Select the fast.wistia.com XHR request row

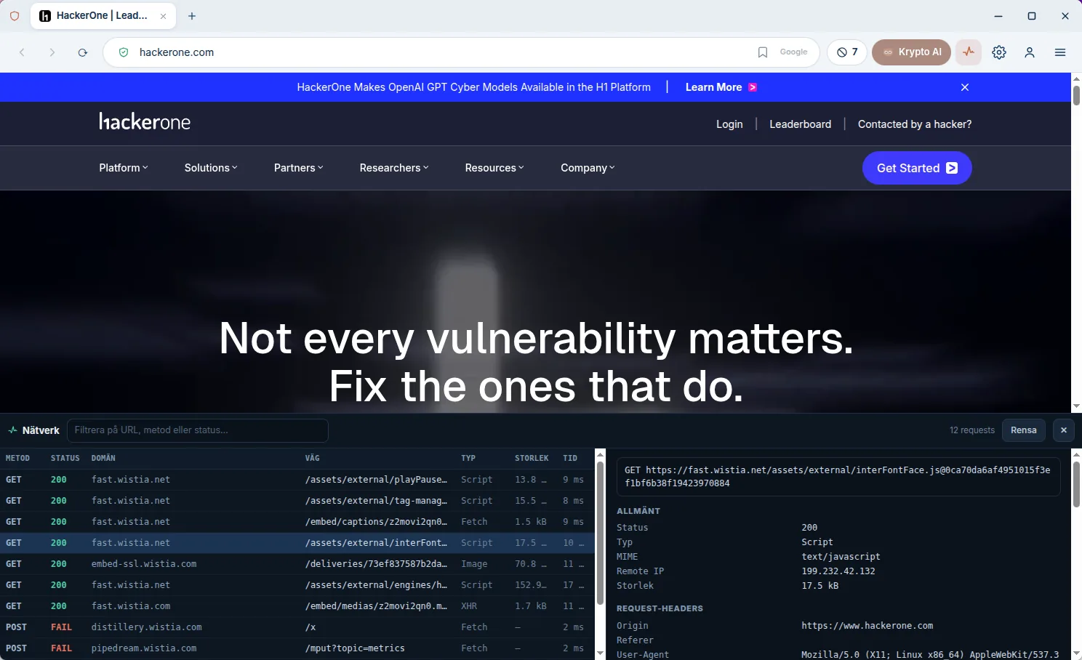click(x=297, y=606)
